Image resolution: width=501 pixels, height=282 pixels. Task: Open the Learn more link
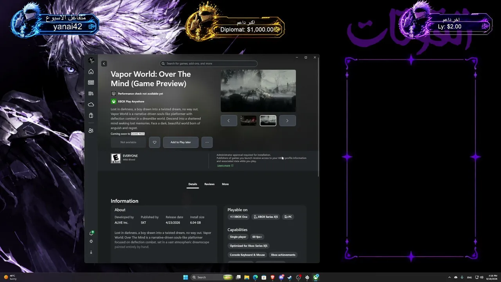coord(225,166)
